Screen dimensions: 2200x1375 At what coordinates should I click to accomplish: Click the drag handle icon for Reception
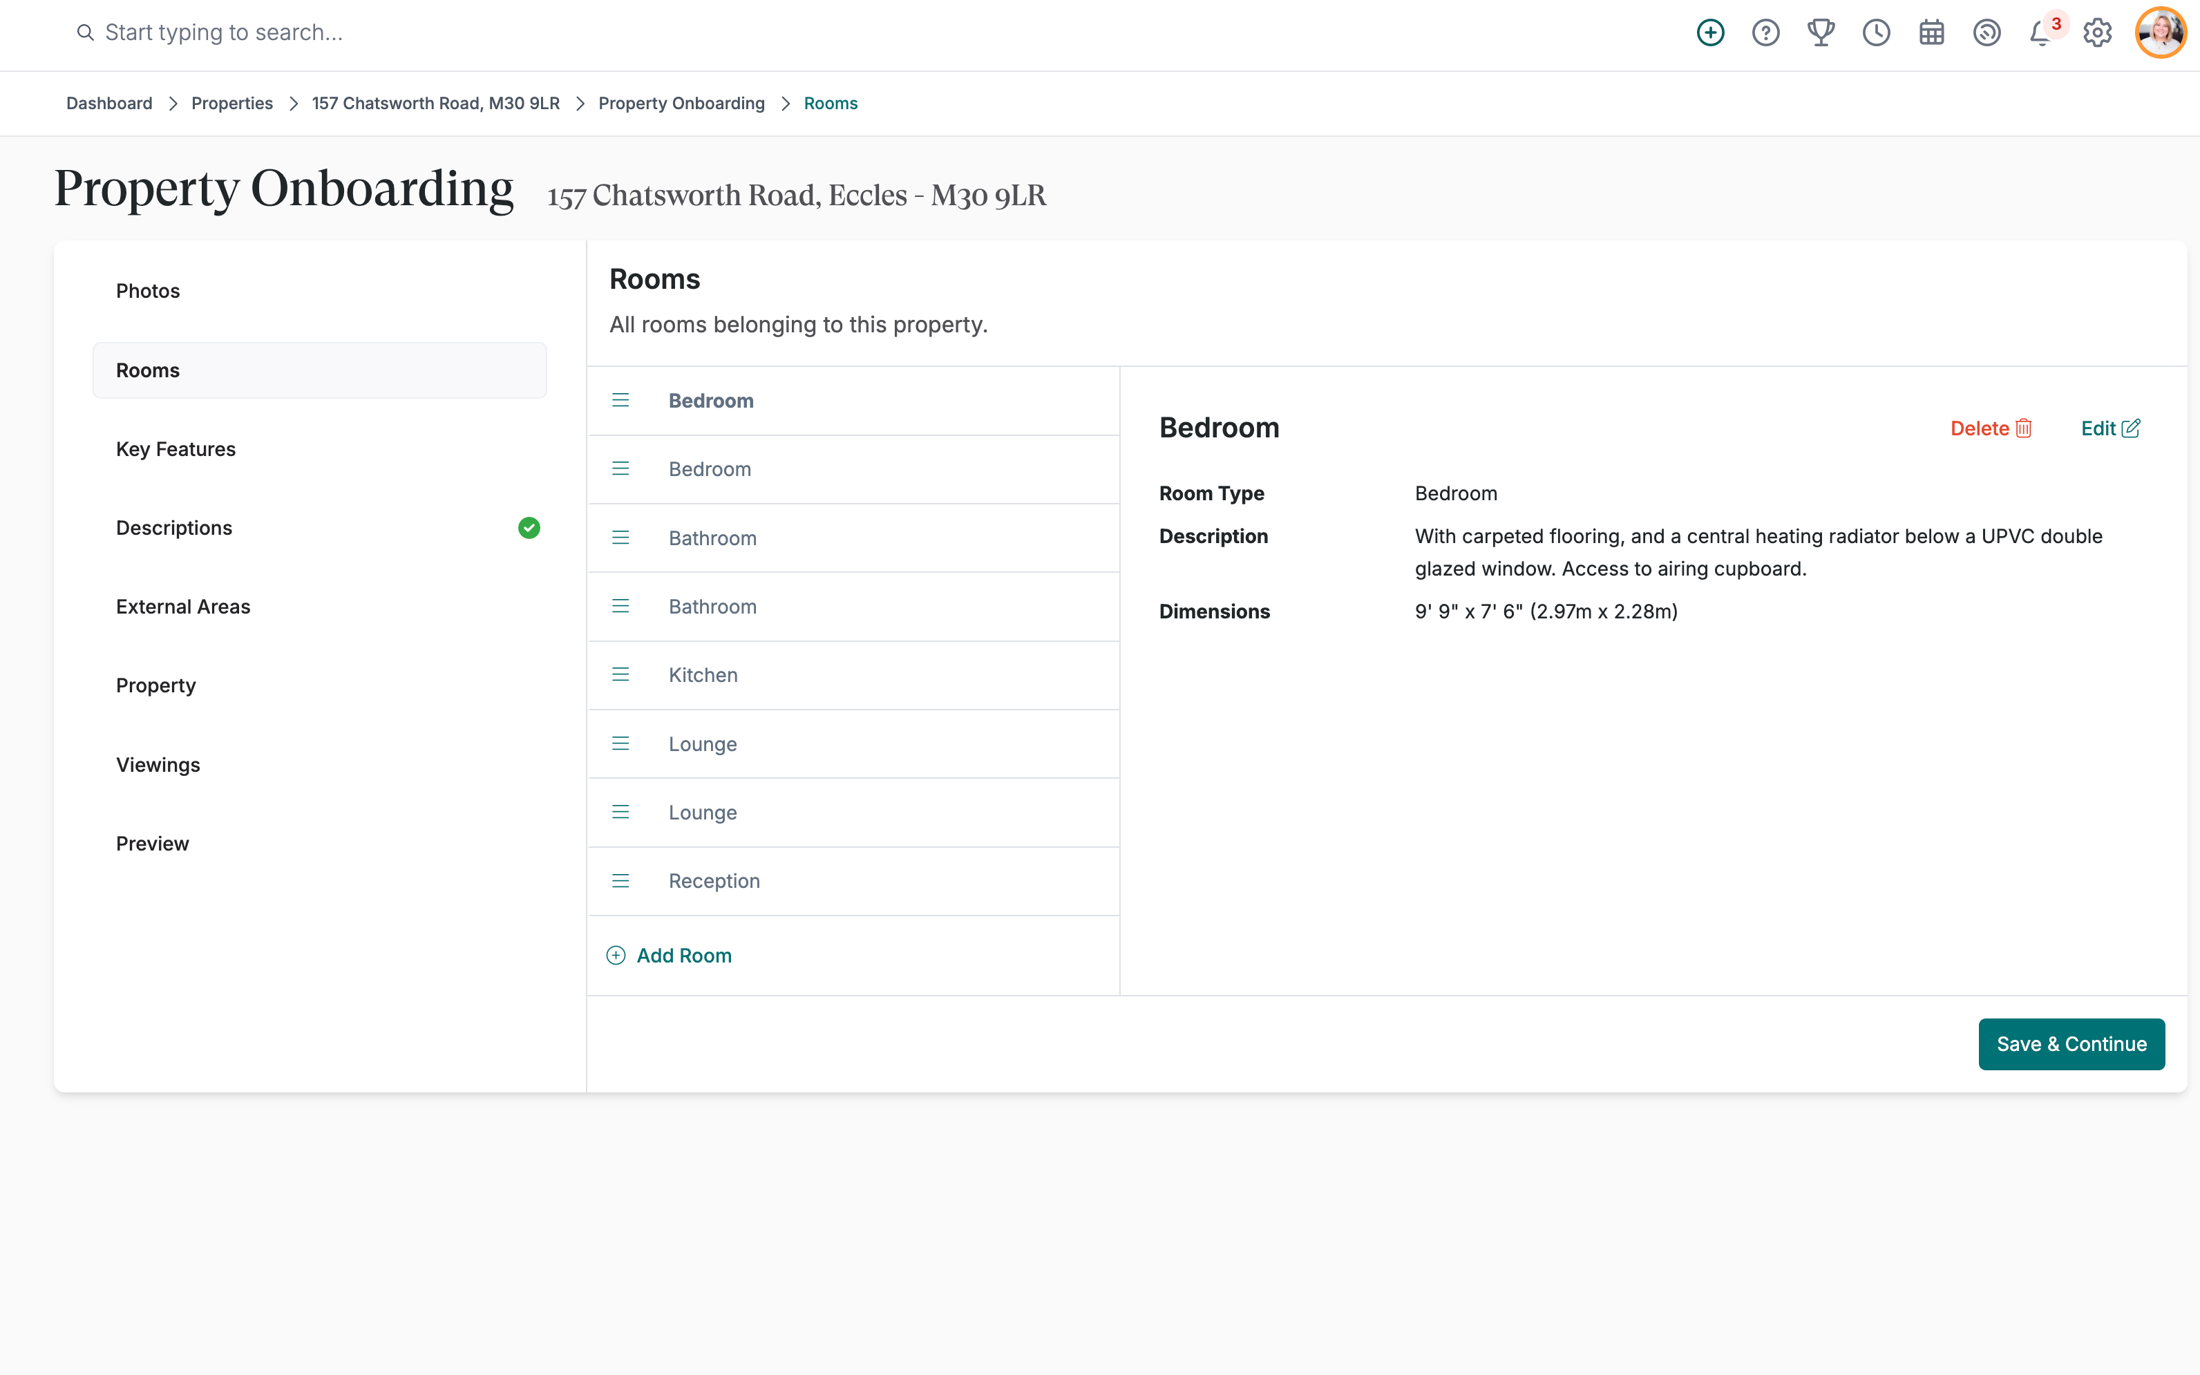coord(621,880)
